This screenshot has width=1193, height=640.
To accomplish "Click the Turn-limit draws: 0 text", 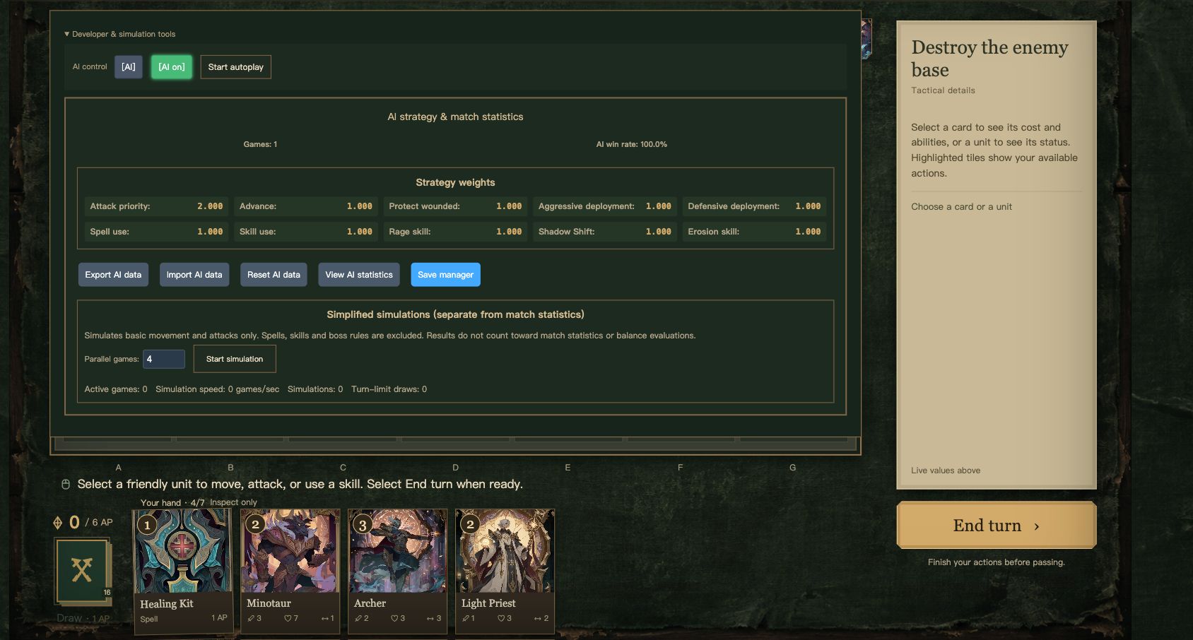I will 389,389.
